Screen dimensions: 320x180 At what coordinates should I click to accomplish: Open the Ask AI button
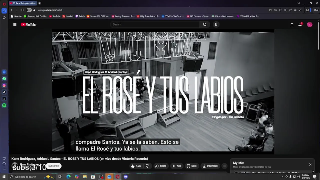click(x=176, y=166)
